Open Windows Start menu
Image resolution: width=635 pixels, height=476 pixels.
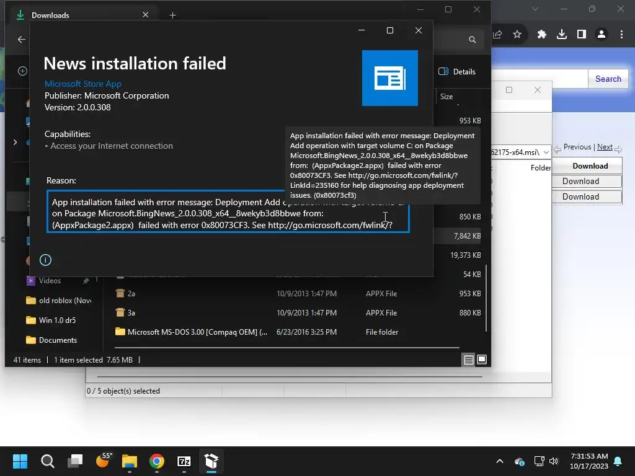coord(20,461)
